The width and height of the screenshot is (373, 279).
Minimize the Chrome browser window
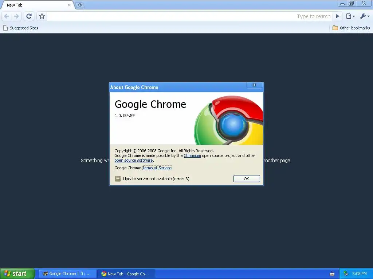pyautogui.click(x=342, y=3)
